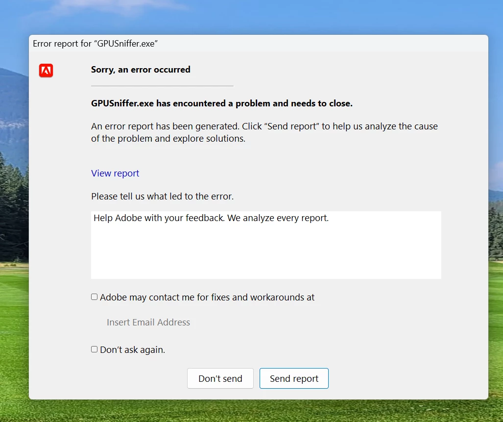Focus the feedback text box
Screen dimensions: 503x422
point(266,245)
